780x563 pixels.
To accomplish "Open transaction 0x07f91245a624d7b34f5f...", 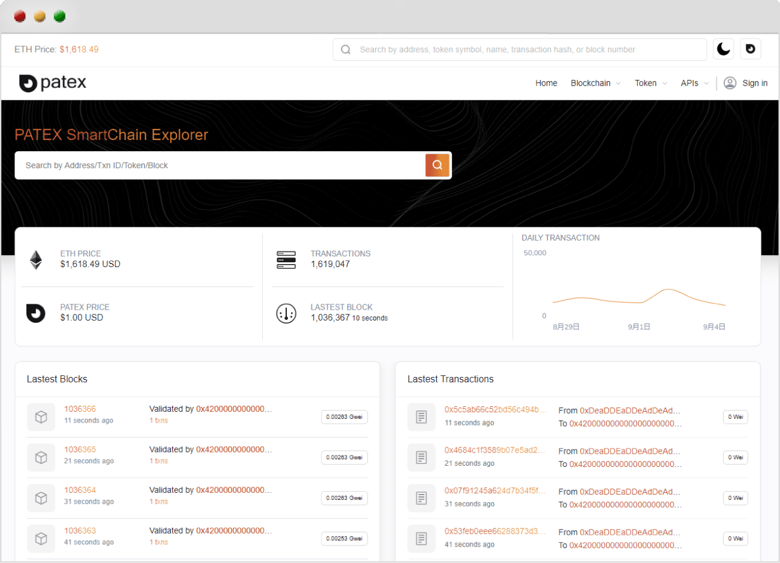I will point(496,490).
